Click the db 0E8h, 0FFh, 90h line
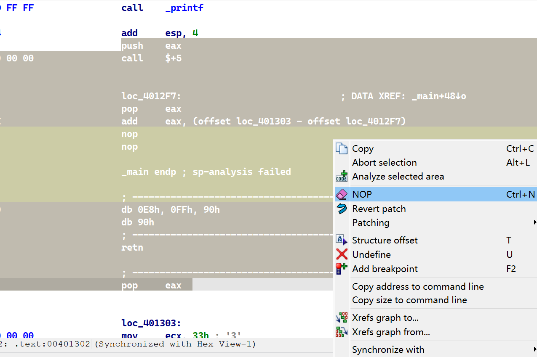537x357 pixels. pos(170,210)
